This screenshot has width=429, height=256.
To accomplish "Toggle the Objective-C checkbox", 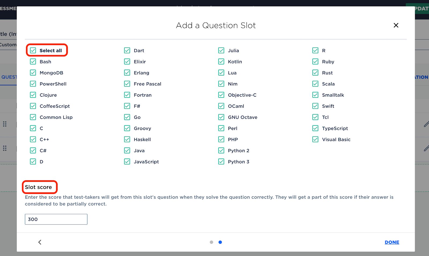I will (221, 95).
